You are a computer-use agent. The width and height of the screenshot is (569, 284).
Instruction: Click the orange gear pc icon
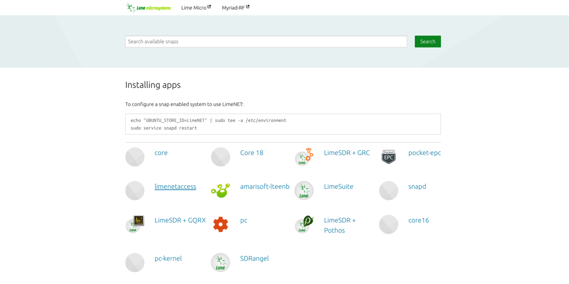coord(220,224)
